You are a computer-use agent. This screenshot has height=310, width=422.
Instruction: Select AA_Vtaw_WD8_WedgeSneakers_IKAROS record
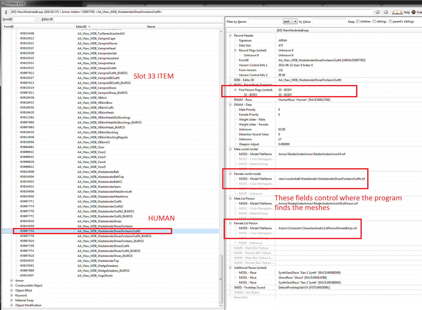tap(103, 271)
